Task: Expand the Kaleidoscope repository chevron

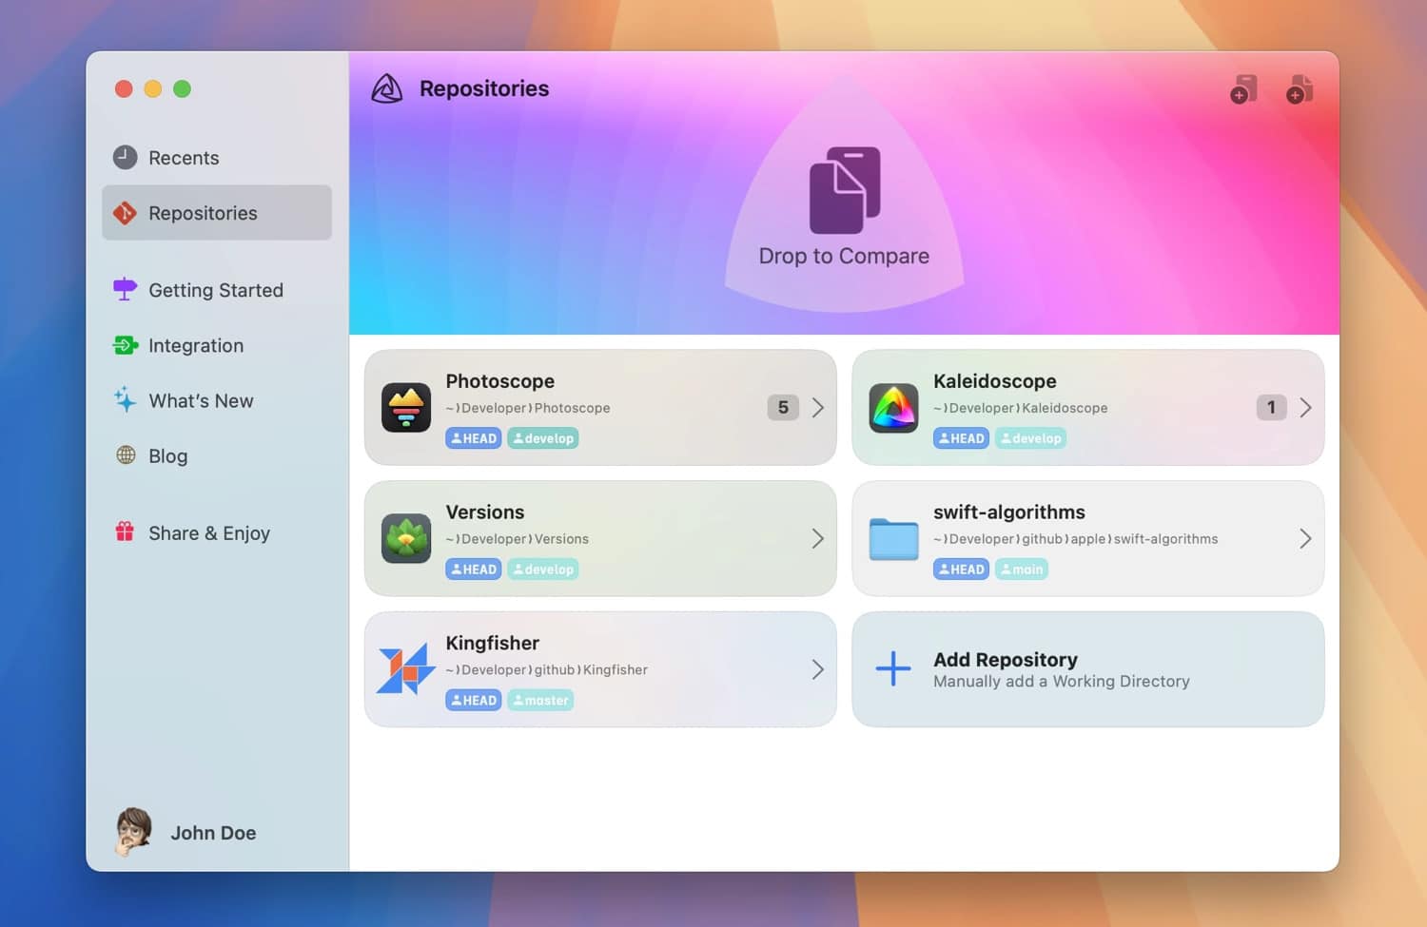Action: pyautogui.click(x=1305, y=408)
